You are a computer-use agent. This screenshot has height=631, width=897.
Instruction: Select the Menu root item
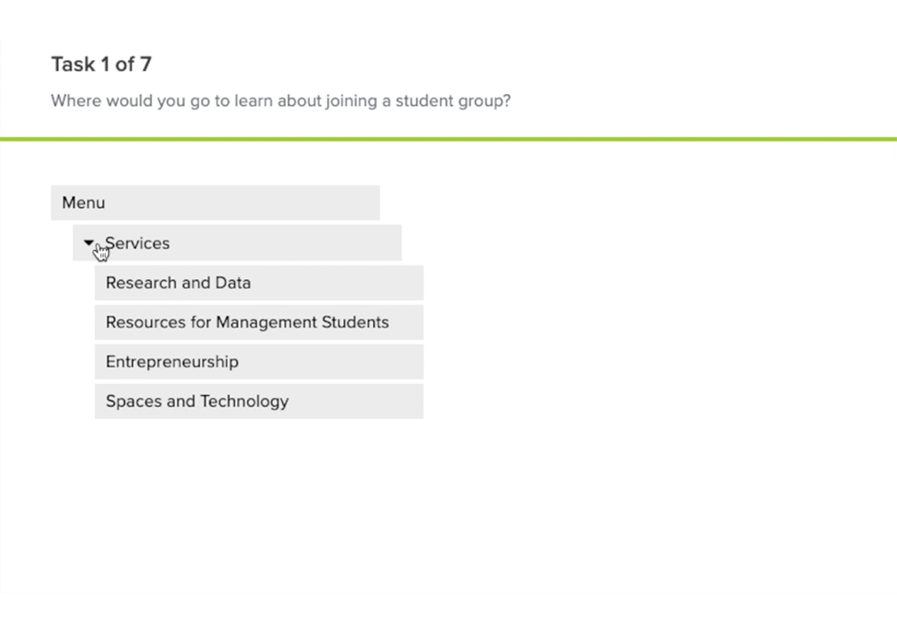215,203
